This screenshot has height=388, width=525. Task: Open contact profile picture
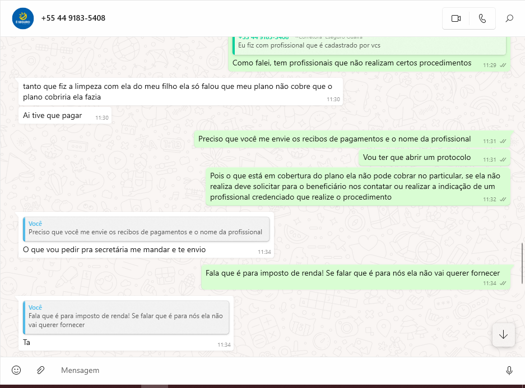pos(23,18)
